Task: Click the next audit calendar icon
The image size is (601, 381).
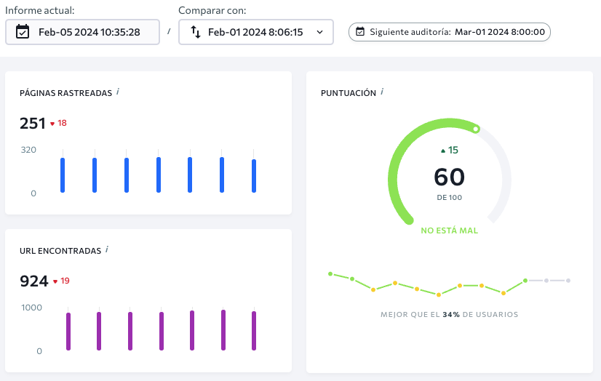Action: pos(360,32)
